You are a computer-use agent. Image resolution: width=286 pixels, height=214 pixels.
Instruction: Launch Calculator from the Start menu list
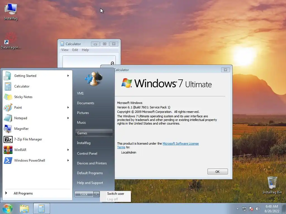[37, 86]
